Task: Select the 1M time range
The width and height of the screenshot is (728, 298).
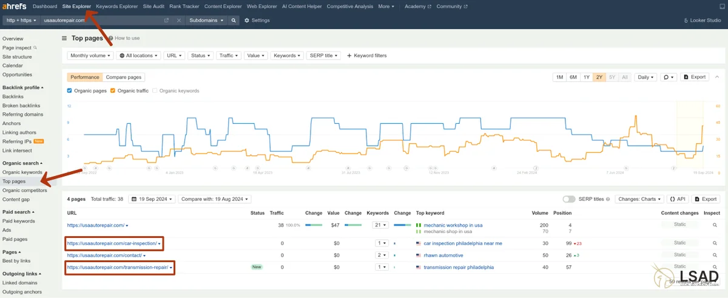Action: (x=559, y=77)
